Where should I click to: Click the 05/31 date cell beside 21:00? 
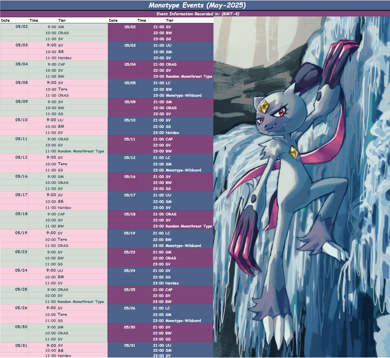(130, 345)
